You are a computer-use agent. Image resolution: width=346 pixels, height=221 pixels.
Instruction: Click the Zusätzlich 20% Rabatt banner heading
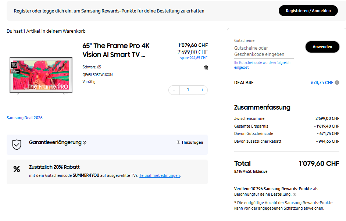(x=54, y=167)
